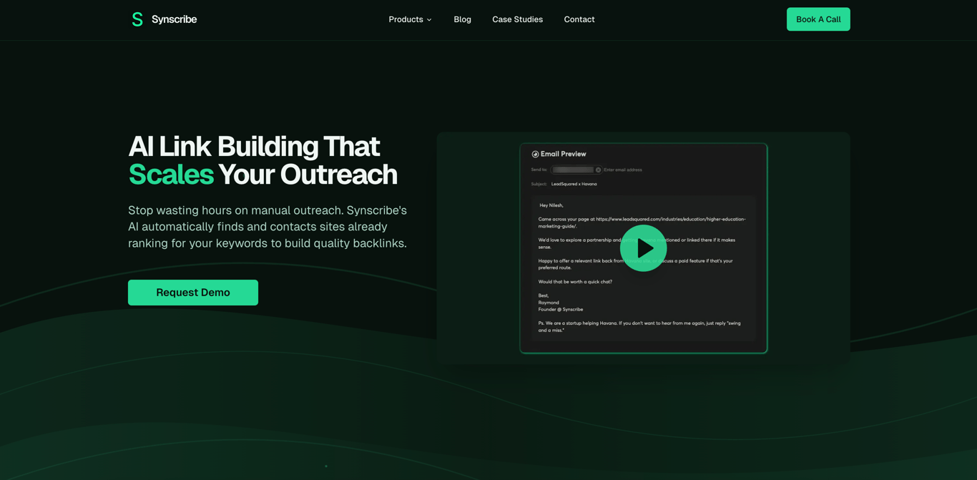Expand the Products chevron arrow

point(429,20)
